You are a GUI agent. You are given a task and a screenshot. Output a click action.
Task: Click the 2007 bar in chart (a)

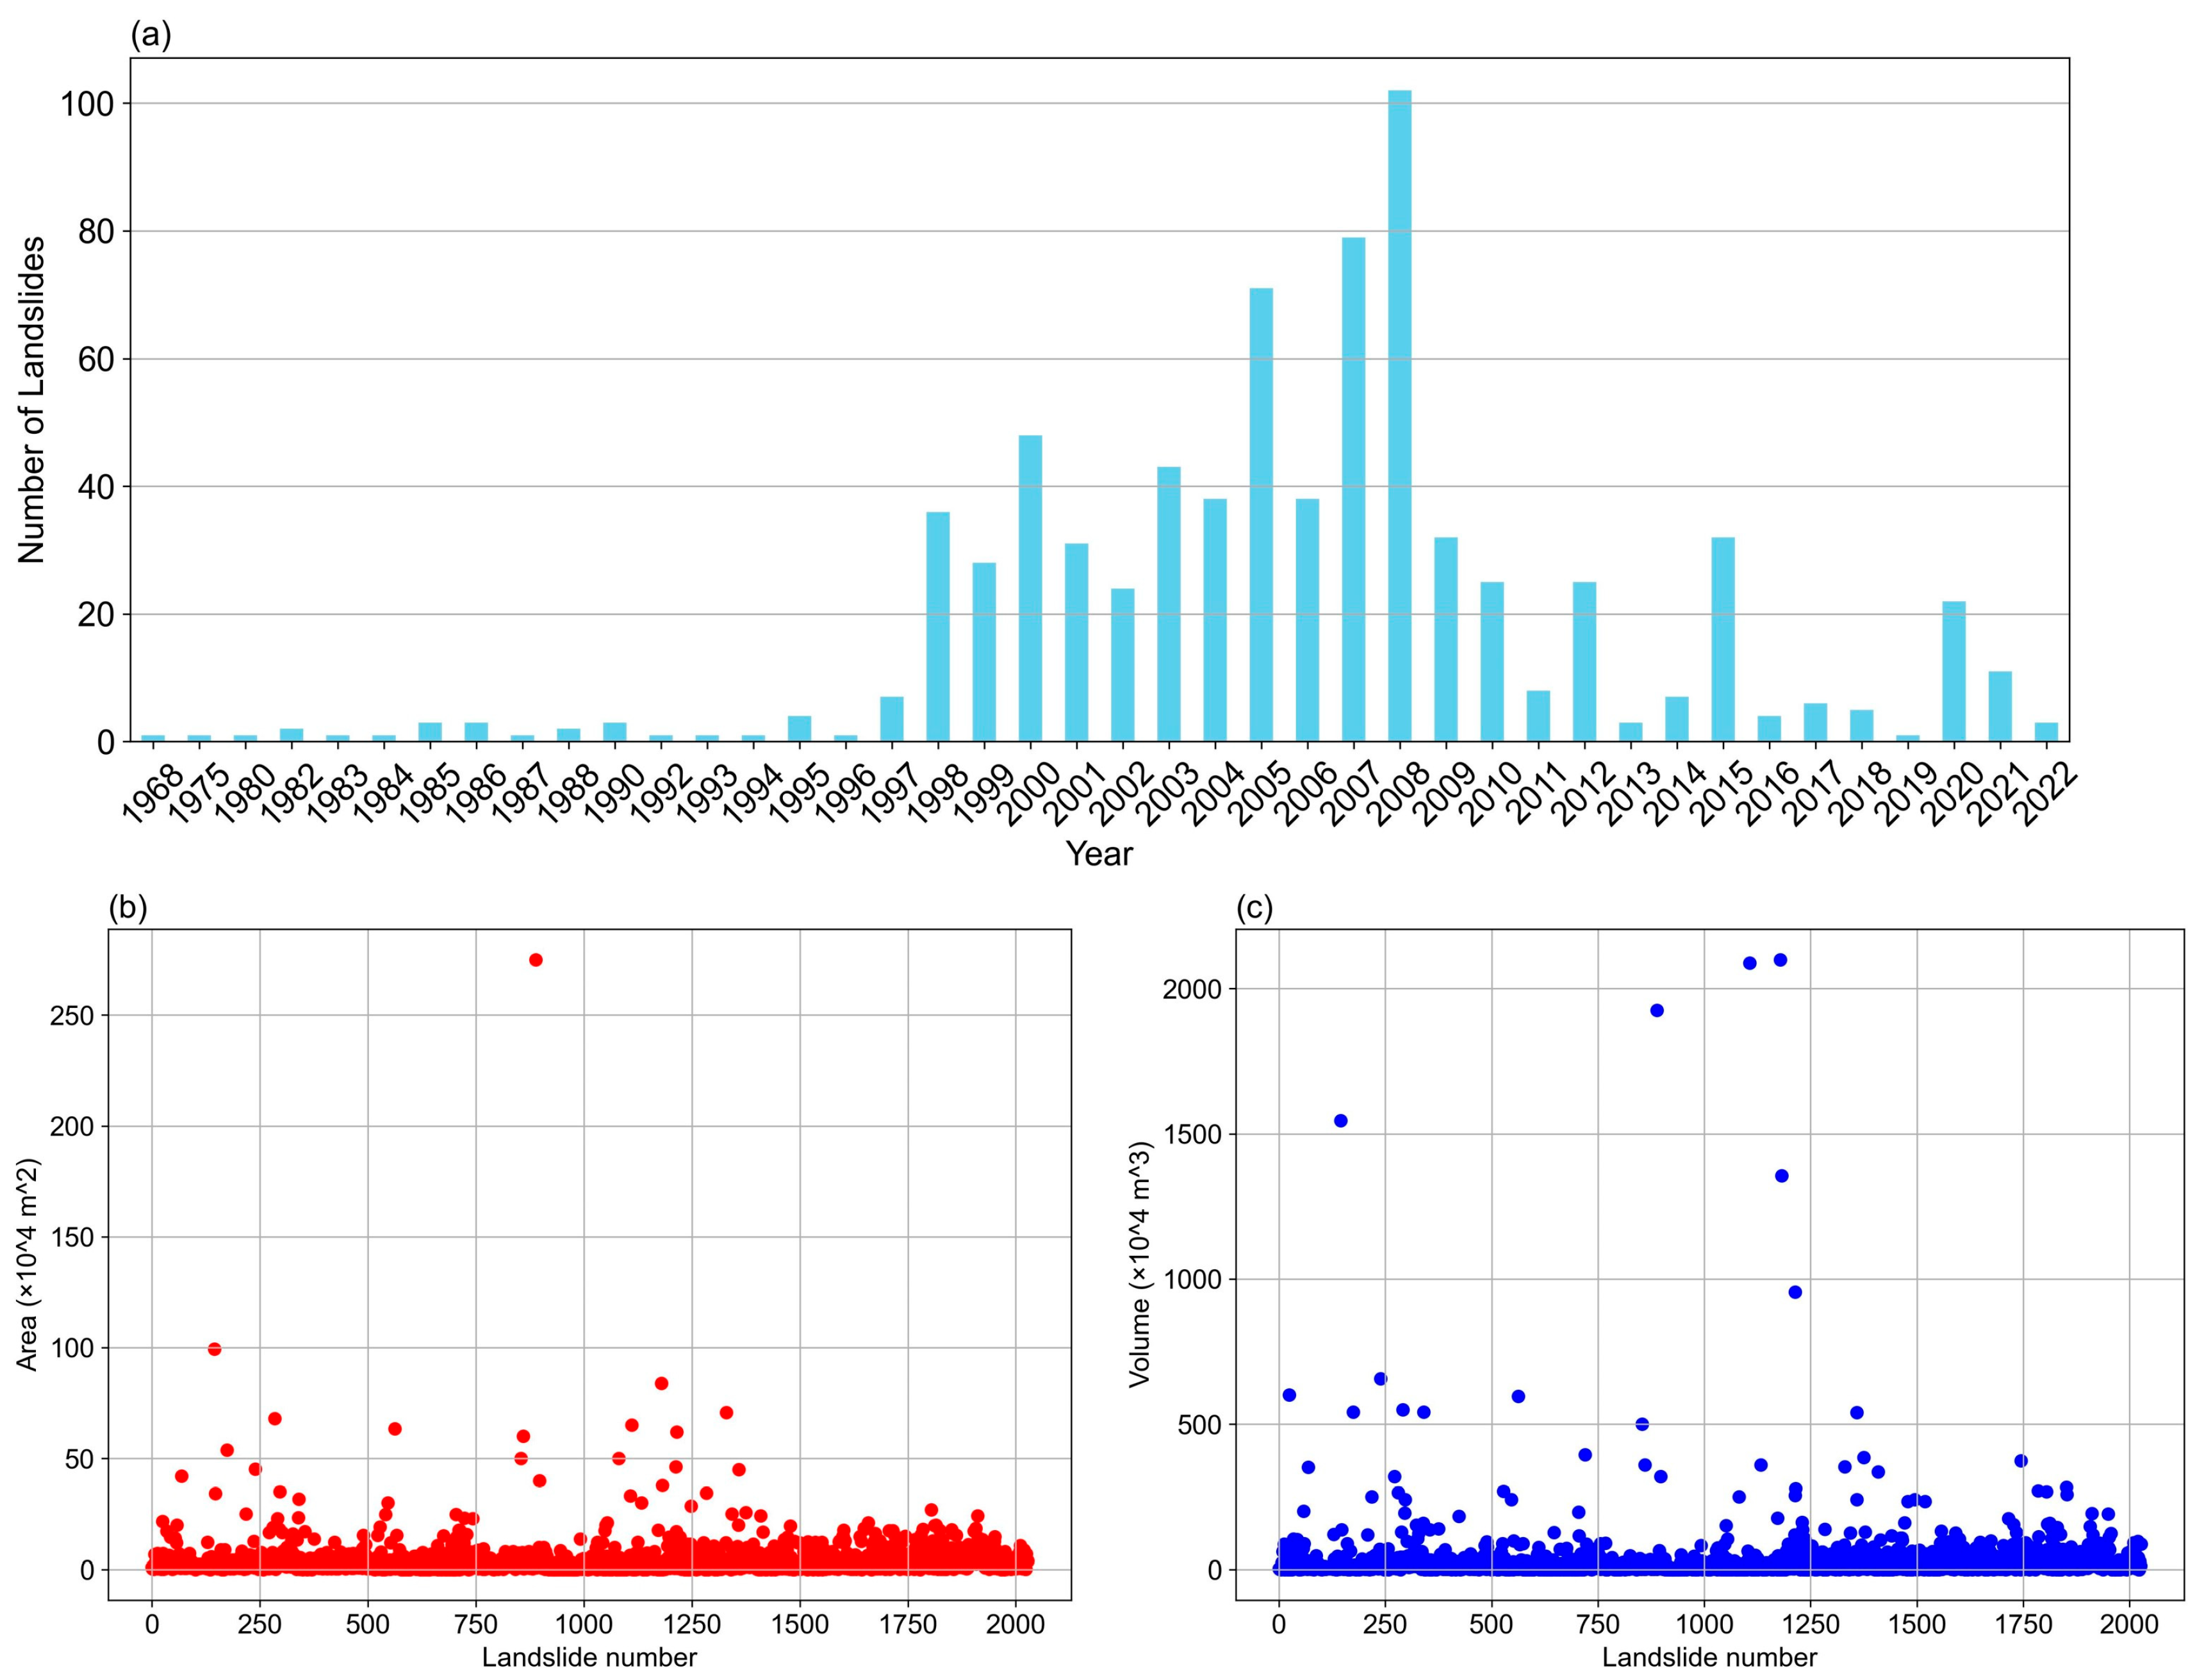pos(1353,489)
